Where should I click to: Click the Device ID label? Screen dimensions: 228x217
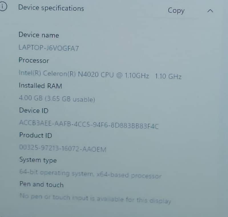[34, 110]
